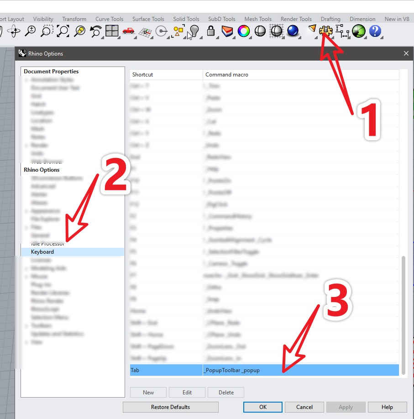
Task: Click Restore Defaults
Action: click(x=171, y=407)
